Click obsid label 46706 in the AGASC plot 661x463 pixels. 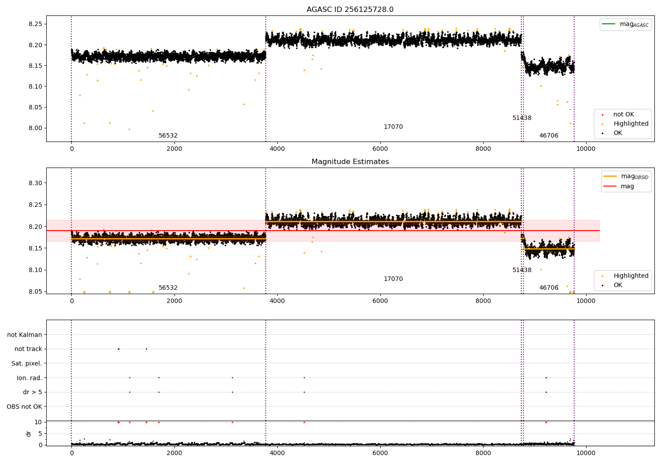coord(549,136)
